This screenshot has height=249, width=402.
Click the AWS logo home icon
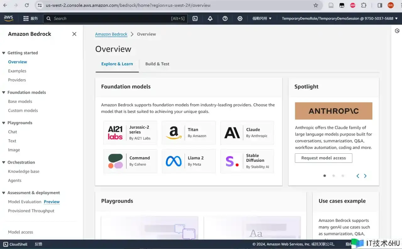tap(8, 19)
